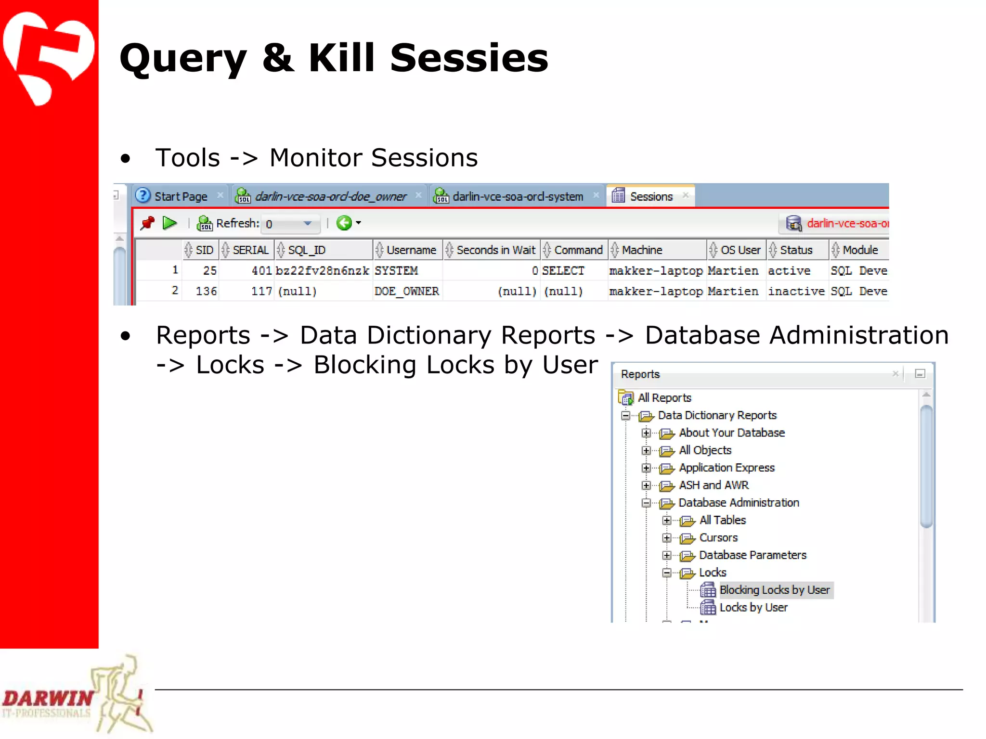Run the sessions report with green play icon

click(x=170, y=223)
